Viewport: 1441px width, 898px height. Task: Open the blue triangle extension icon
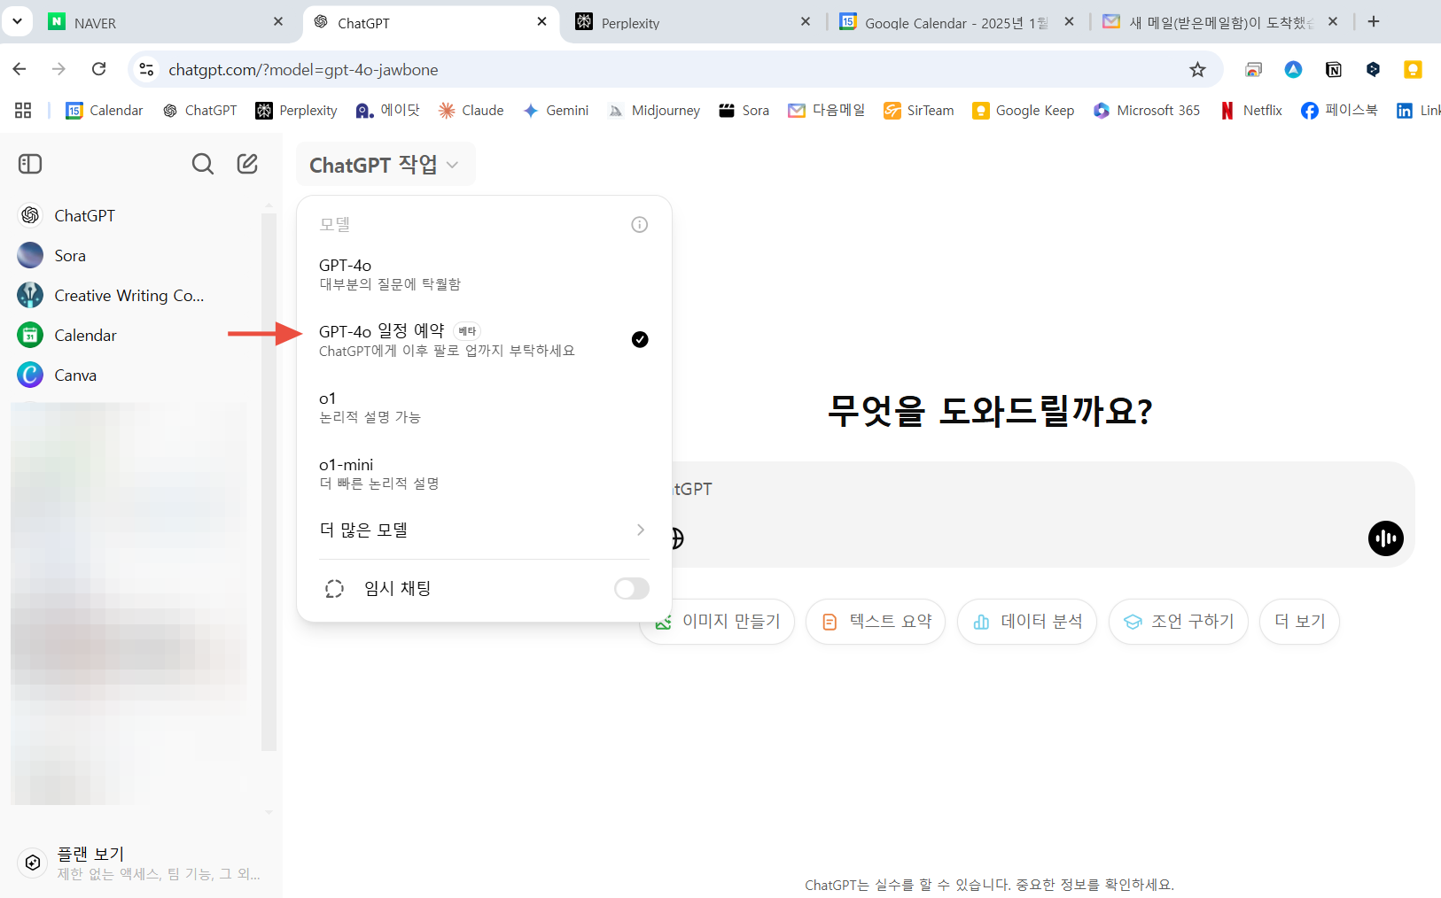point(1293,70)
